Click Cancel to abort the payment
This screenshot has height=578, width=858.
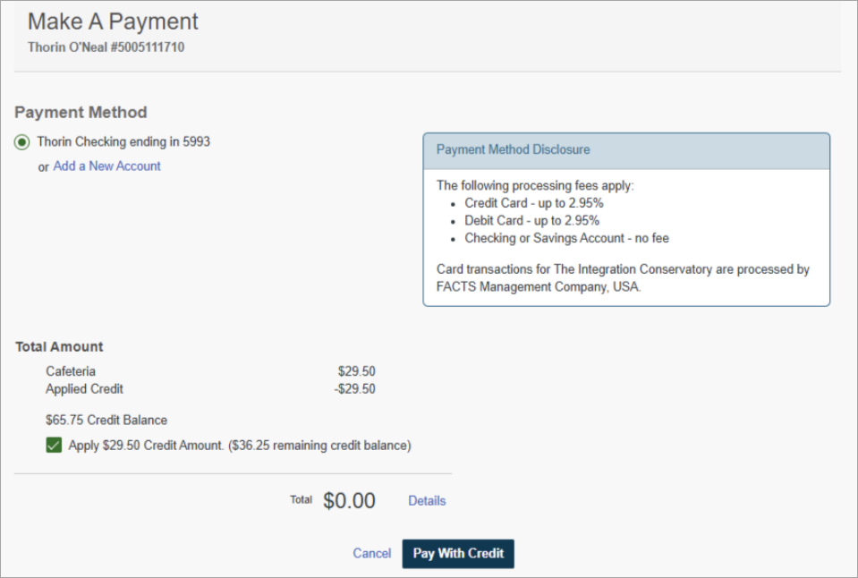click(371, 553)
